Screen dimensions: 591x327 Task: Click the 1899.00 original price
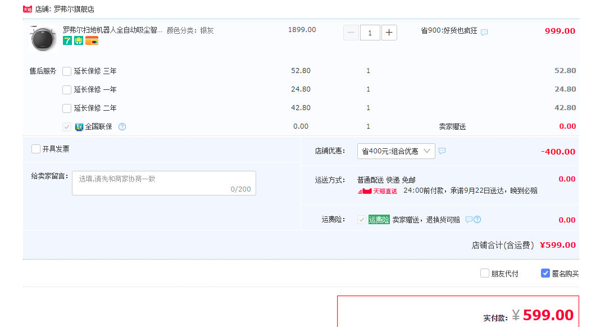pyautogui.click(x=302, y=30)
